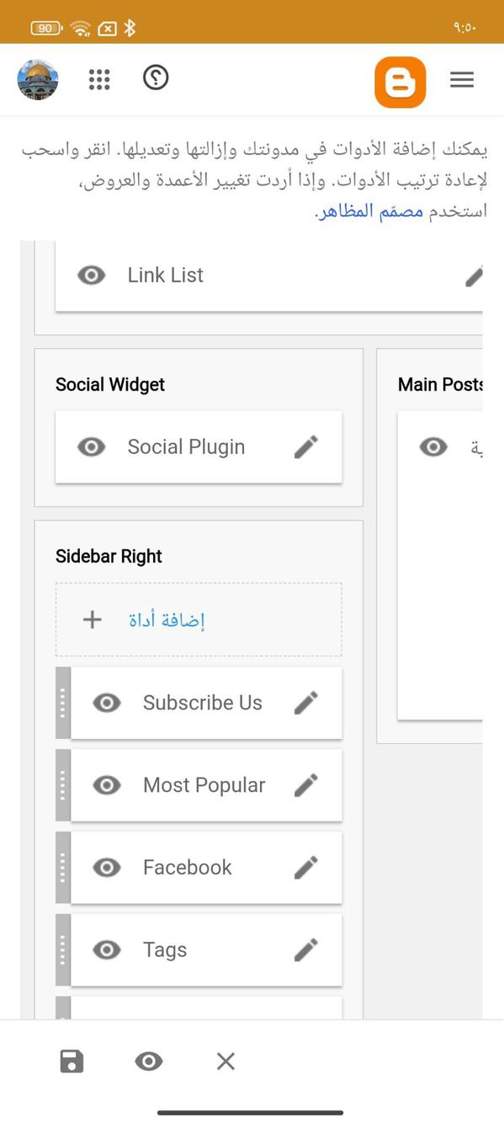Edit the Tags widget pencil icon

306,949
